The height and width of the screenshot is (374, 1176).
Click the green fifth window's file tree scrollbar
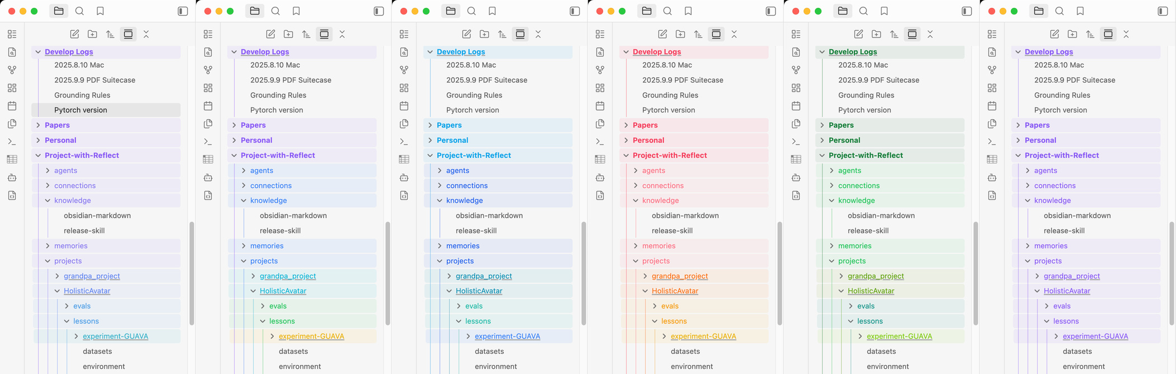[976, 273]
